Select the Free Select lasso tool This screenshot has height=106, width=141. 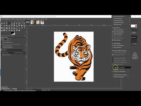[7, 23]
